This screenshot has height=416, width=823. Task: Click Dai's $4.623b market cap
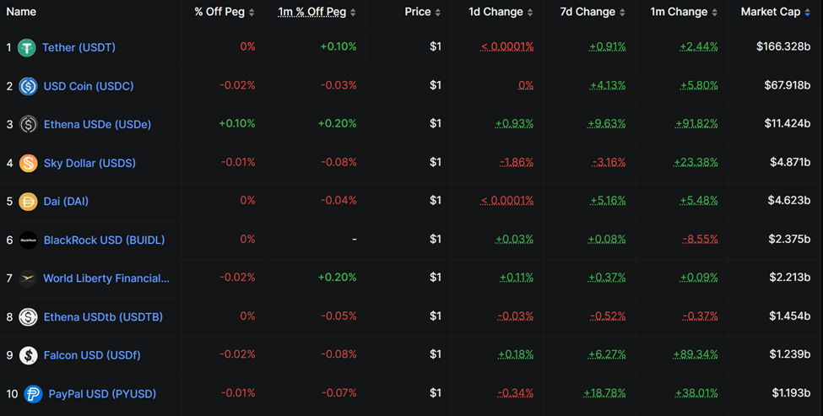(789, 200)
